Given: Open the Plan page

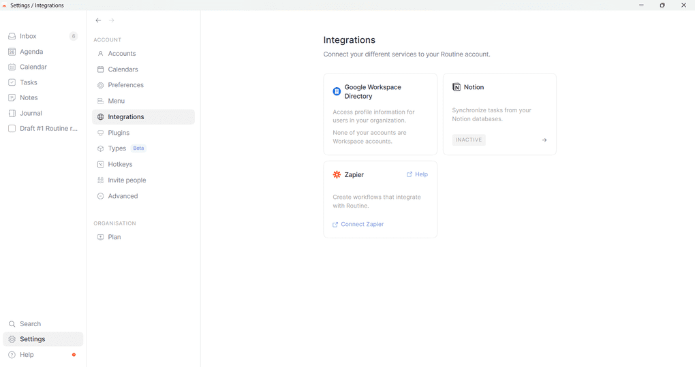Looking at the screenshot, I should coord(143,237).
